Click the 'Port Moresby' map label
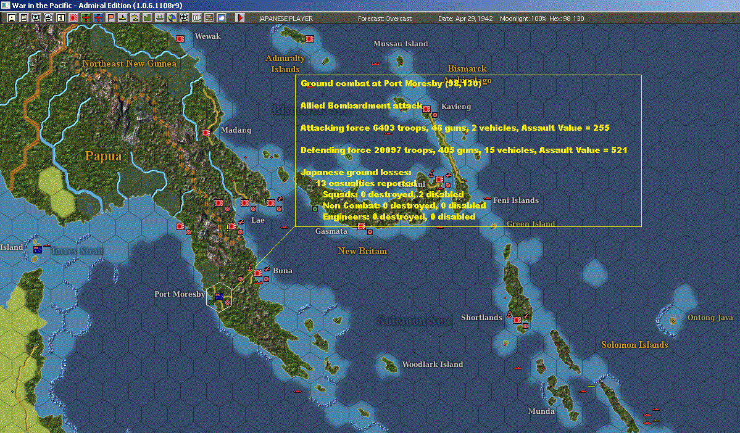Image resolution: width=740 pixels, height=433 pixels. click(180, 294)
